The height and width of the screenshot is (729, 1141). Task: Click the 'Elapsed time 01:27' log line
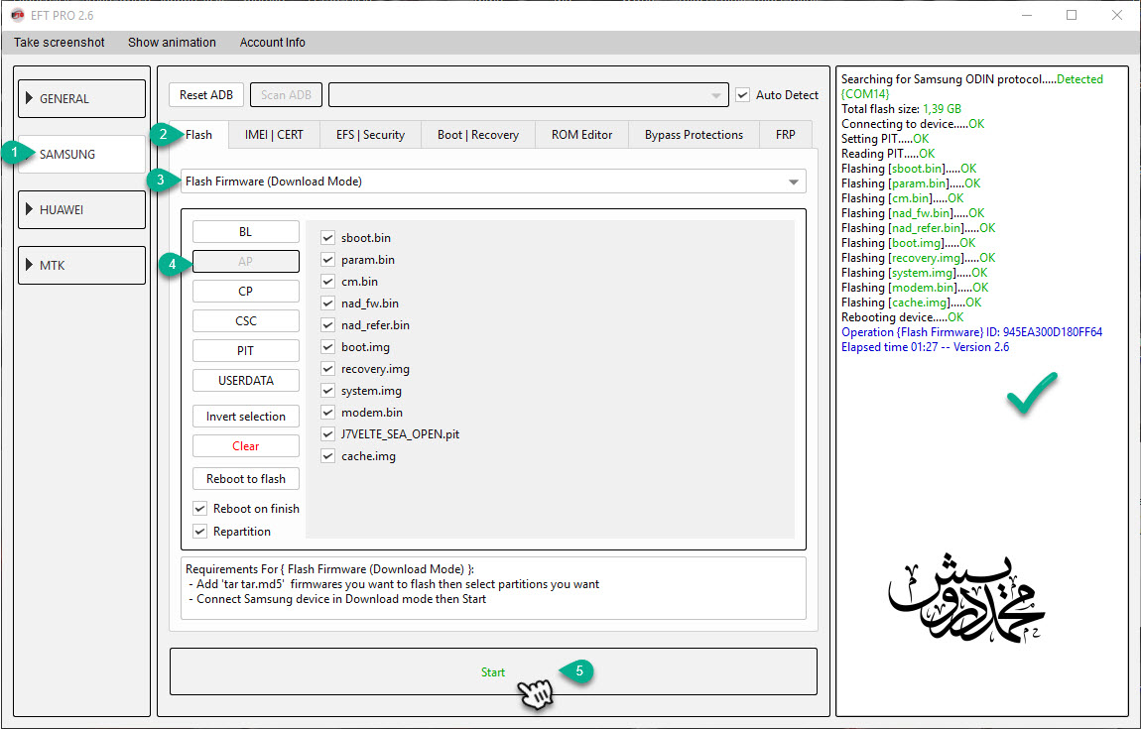925,347
